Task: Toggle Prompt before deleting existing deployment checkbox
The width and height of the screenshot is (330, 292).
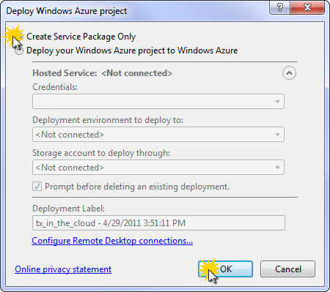Action: coord(37,187)
